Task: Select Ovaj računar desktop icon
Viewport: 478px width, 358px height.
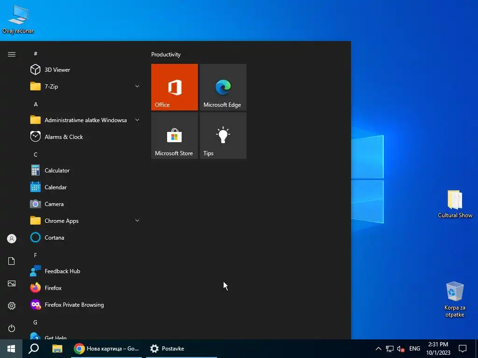Action: tap(18, 20)
